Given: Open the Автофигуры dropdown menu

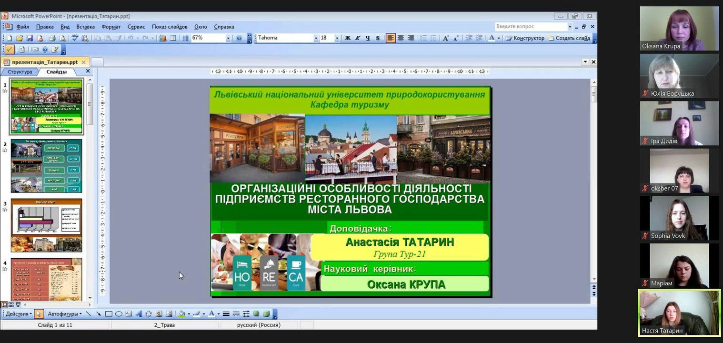Looking at the screenshot, I should [x=65, y=314].
